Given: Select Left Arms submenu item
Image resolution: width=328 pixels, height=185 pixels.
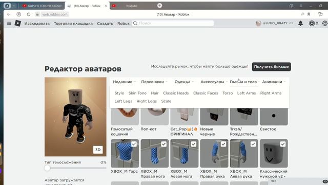Looking at the screenshot, I should click(x=247, y=93).
